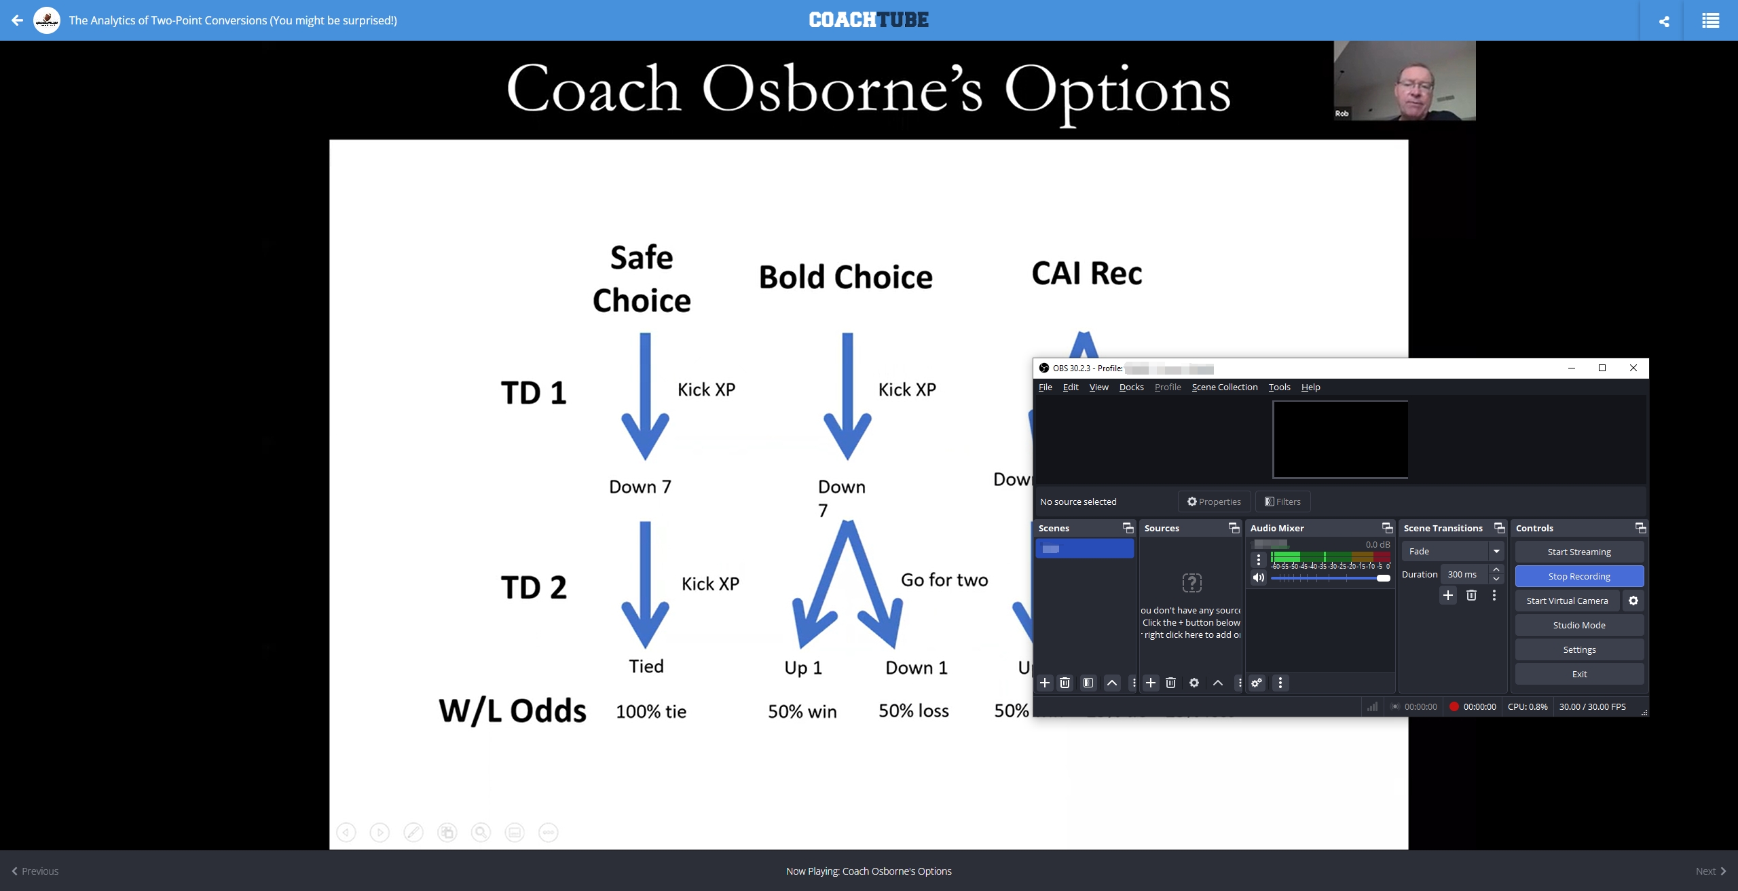Image resolution: width=1738 pixels, height=891 pixels.
Task: Click the OBS add source plus icon
Action: pos(1150,682)
